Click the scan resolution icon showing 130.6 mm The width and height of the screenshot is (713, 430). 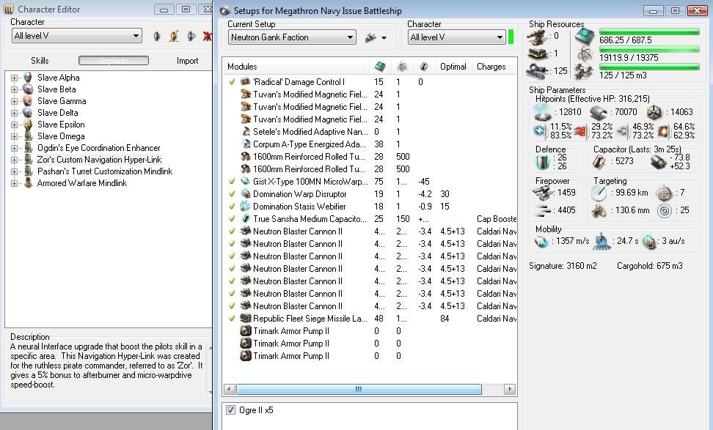[x=599, y=210]
